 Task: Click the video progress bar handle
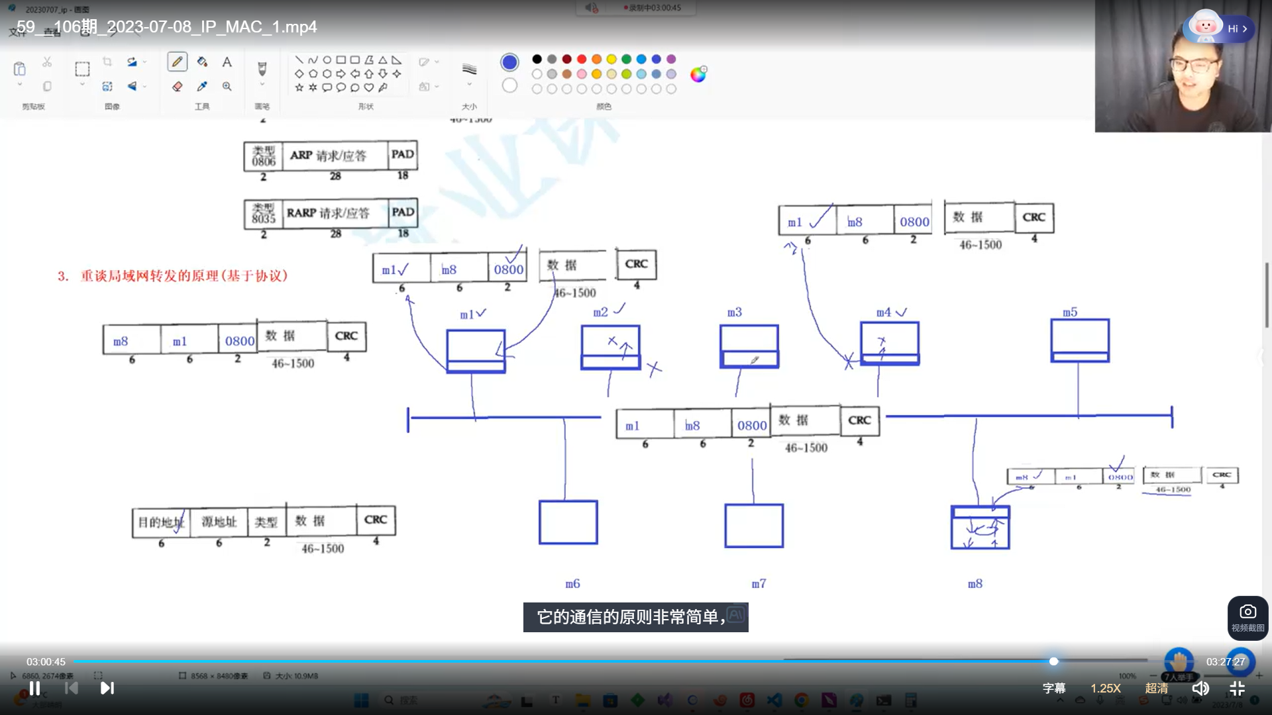(1053, 661)
